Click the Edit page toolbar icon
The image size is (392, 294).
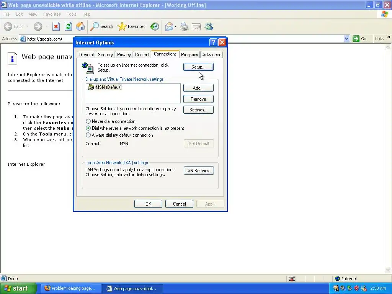click(x=196, y=26)
